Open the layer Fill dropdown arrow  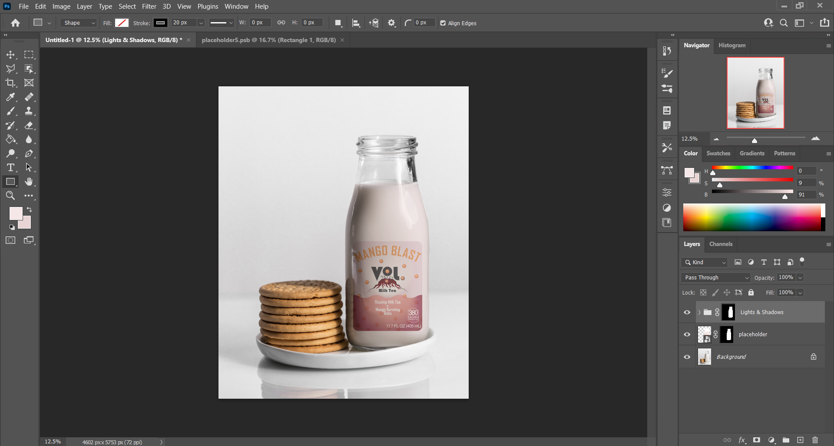800,293
